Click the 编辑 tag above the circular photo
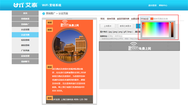 pos(49,30)
